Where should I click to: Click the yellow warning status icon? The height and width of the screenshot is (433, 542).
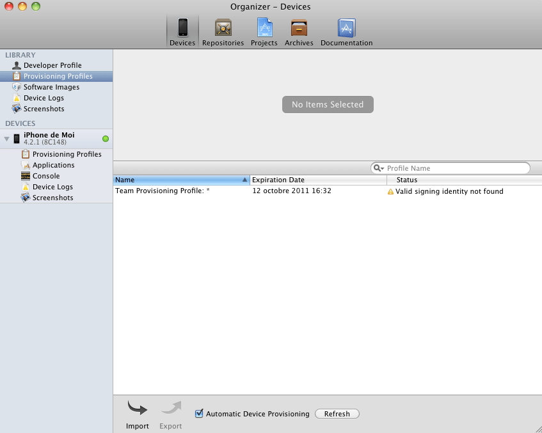pyautogui.click(x=390, y=191)
